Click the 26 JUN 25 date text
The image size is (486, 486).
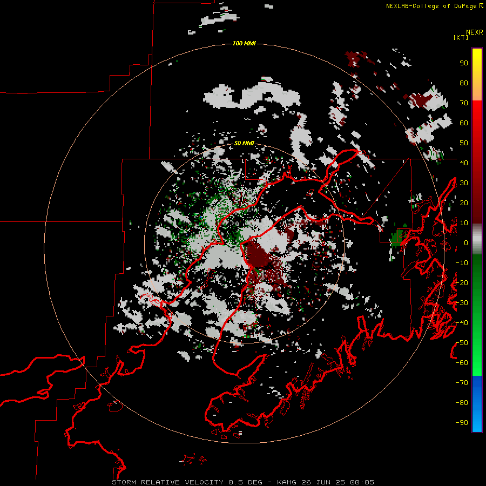pos(323,482)
